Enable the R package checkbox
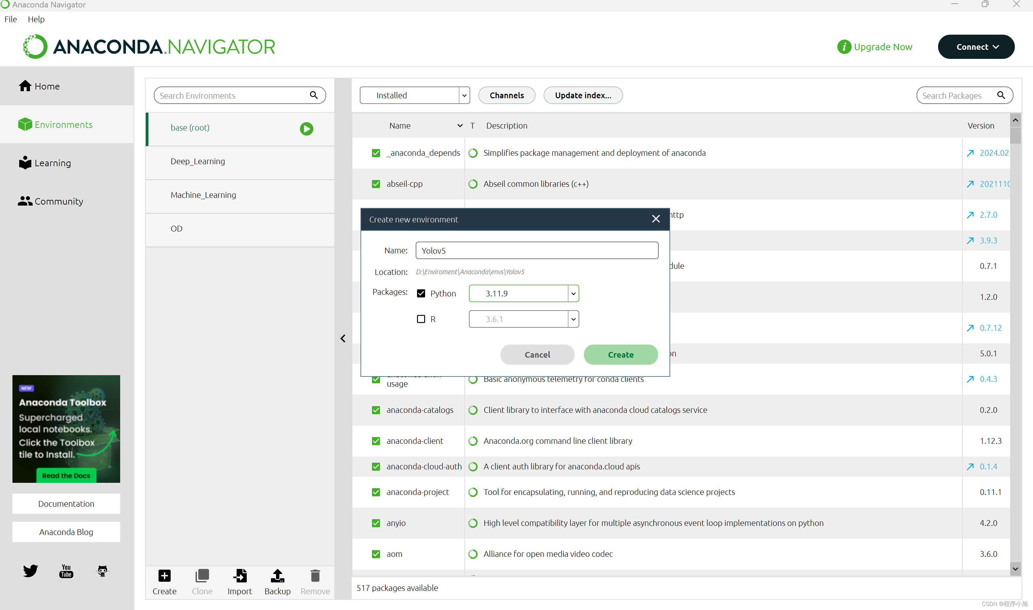This screenshot has height=610, width=1033. [421, 319]
